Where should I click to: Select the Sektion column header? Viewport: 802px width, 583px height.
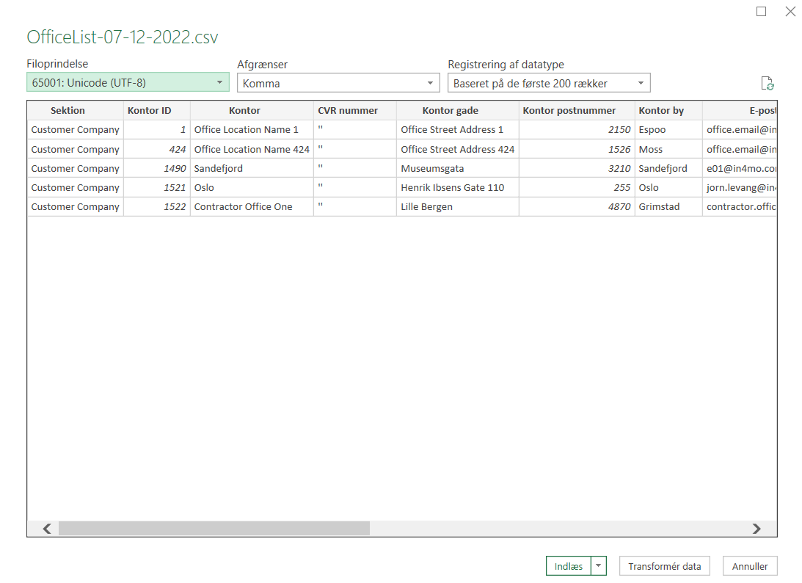(68, 111)
